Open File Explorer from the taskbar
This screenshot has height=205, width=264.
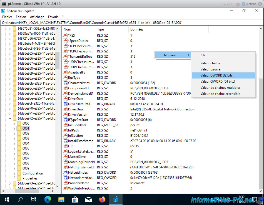click(61, 199)
